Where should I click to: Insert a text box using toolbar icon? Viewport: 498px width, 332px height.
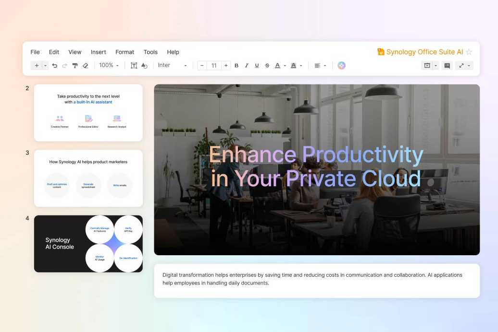134,66
